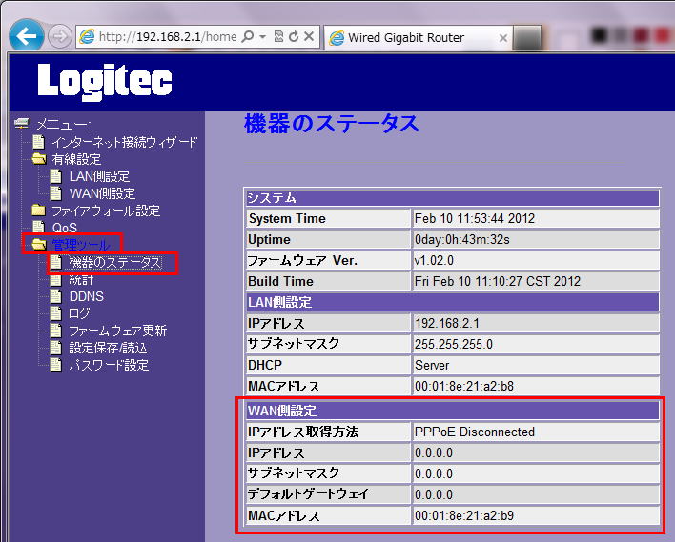Open the address bar dropdown arrow
The image size is (675, 542).
click(262, 37)
